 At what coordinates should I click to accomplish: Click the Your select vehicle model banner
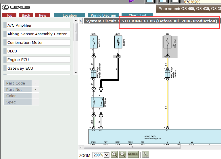click(189, 9)
